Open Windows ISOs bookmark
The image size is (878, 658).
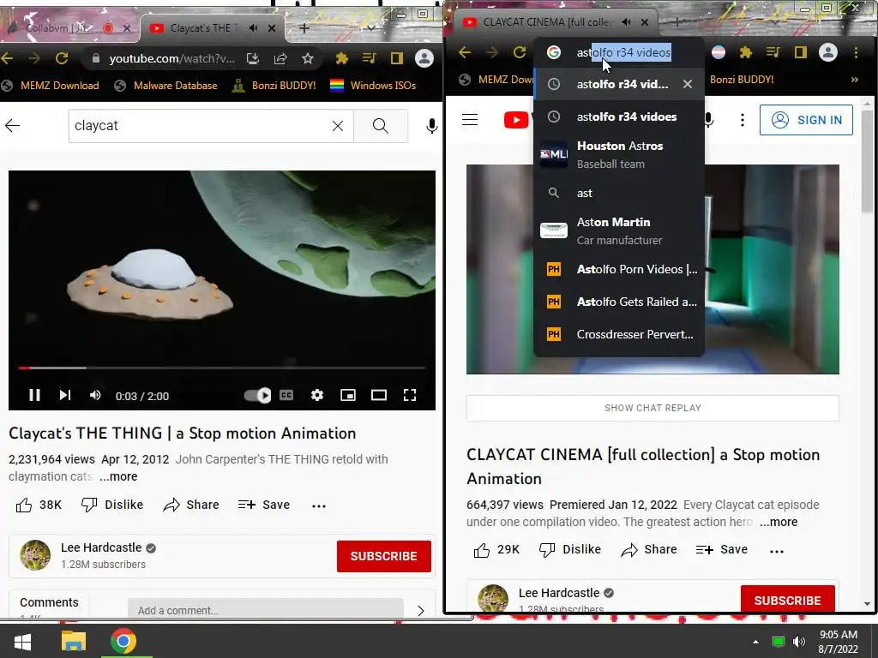[x=373, y=86]
